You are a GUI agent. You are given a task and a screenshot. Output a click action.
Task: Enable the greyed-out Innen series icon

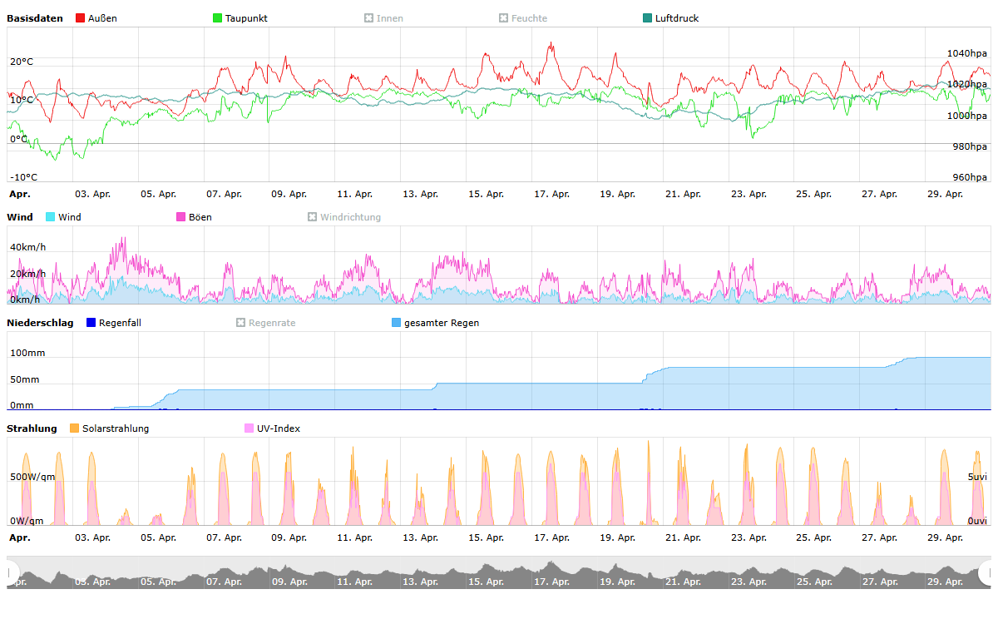(x=368, y=18)
